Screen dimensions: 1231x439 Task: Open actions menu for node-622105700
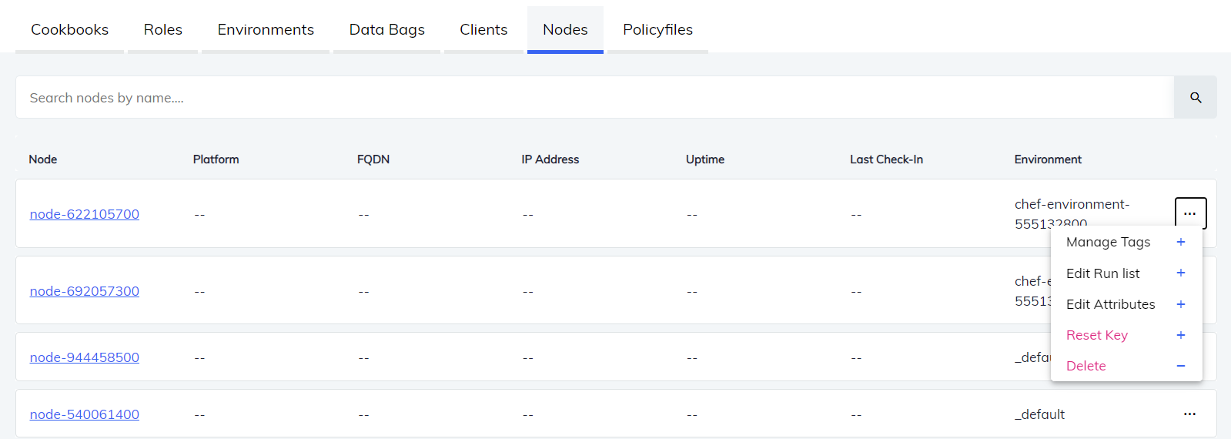pos(1189,213)
